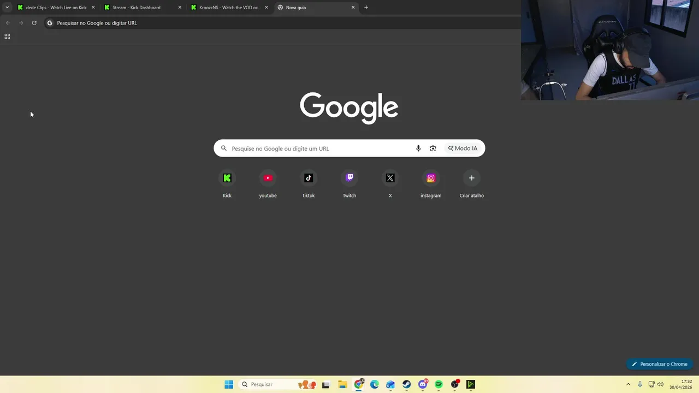
Task: Close the KroozzNS VOD tab
Action: [x=266, y=8]
